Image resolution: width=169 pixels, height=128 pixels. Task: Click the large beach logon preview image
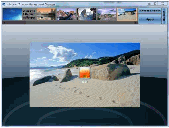point(85,75)
